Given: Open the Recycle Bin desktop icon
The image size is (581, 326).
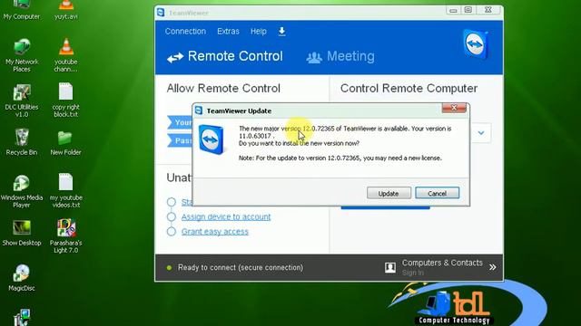Looking at the screenshot, I should click(22, 142).
